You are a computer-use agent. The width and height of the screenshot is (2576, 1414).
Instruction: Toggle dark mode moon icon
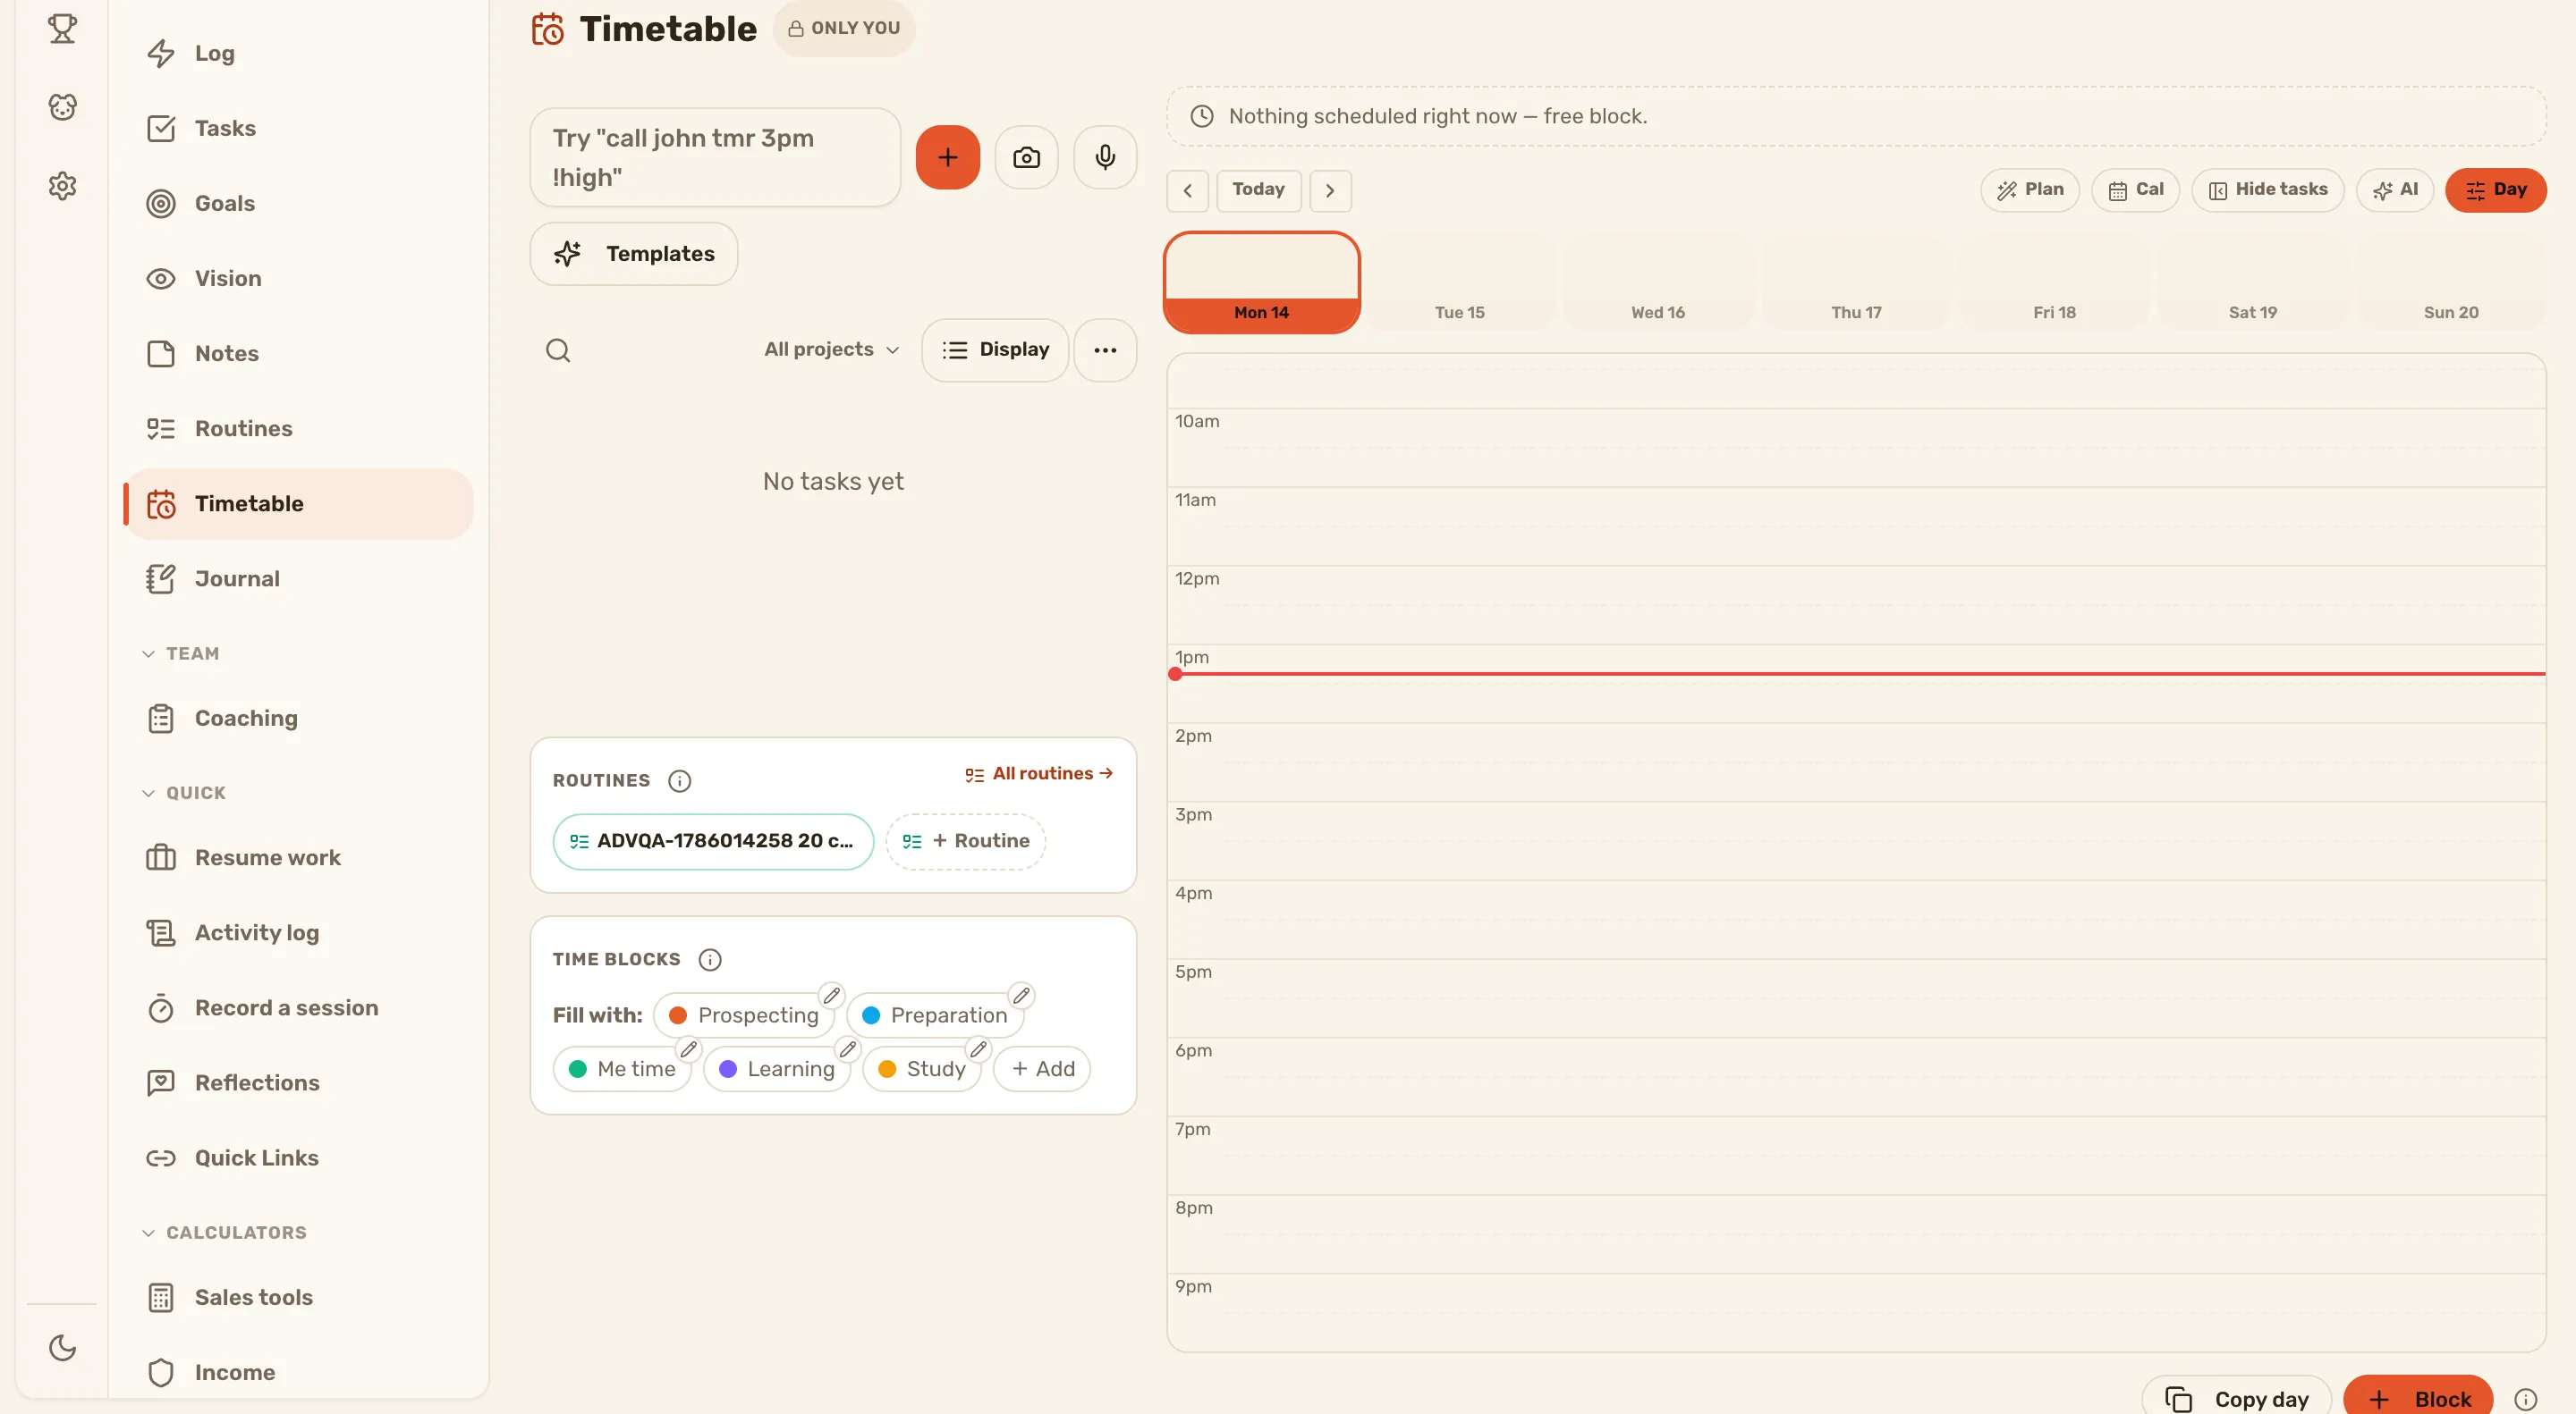[62, 1347]
